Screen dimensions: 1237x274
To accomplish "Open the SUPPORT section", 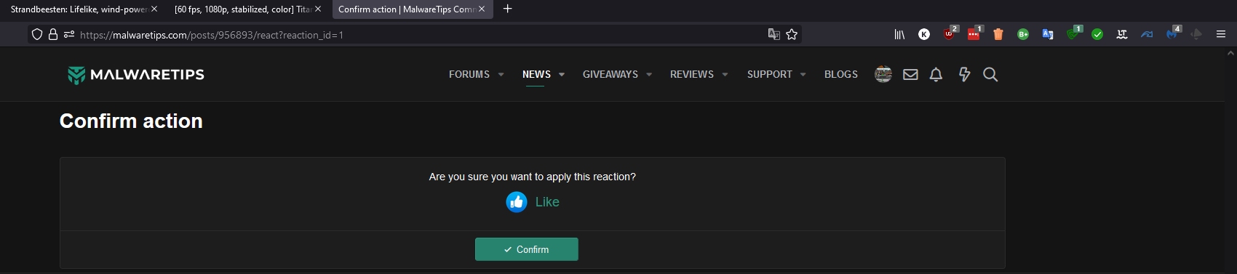I will pos(770,74).
